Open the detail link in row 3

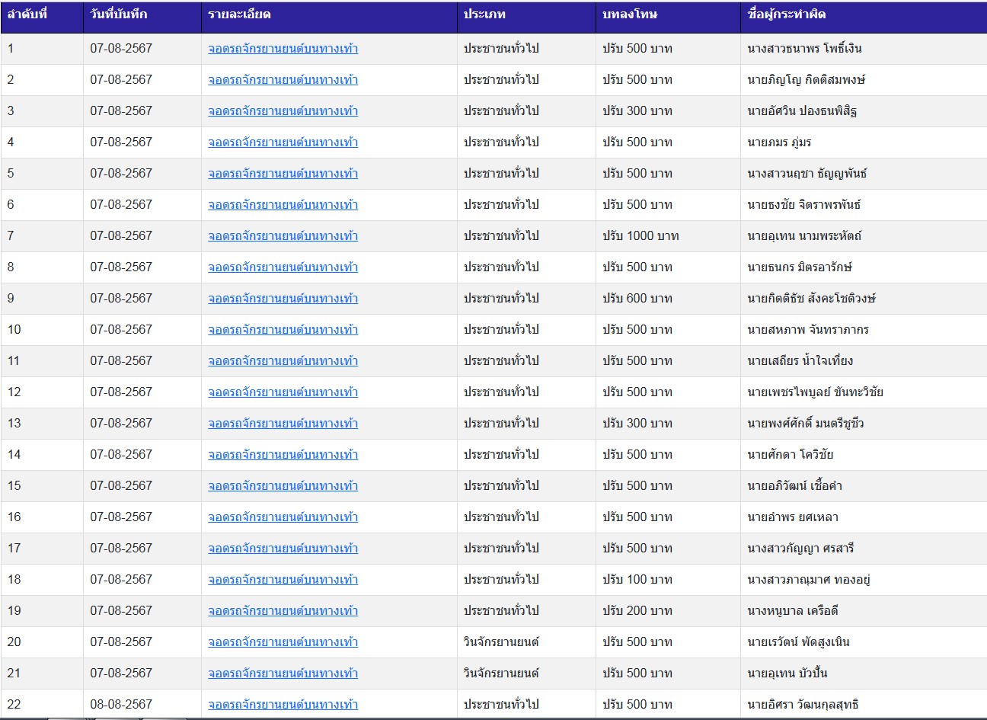click(283, 111)
